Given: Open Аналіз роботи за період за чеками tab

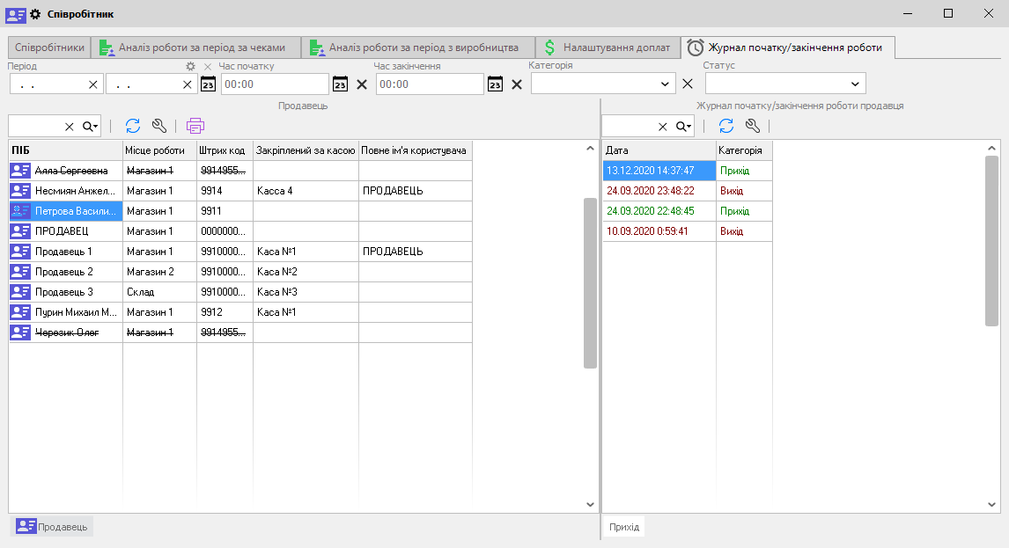Looking at the screenshot, I should pyautogui.click(x=194, y=47).
